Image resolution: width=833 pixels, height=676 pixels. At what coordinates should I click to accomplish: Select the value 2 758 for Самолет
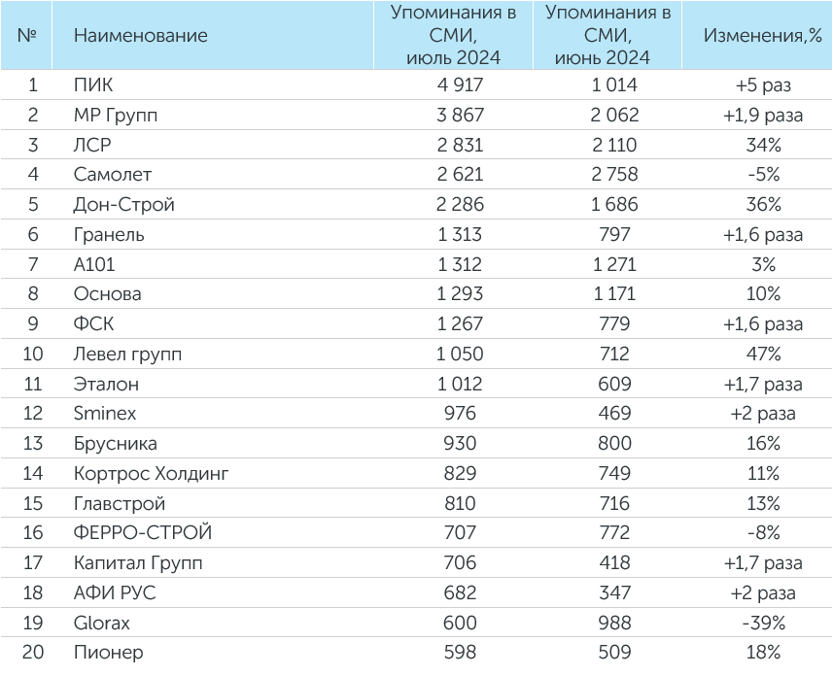(x=614, y=174)
